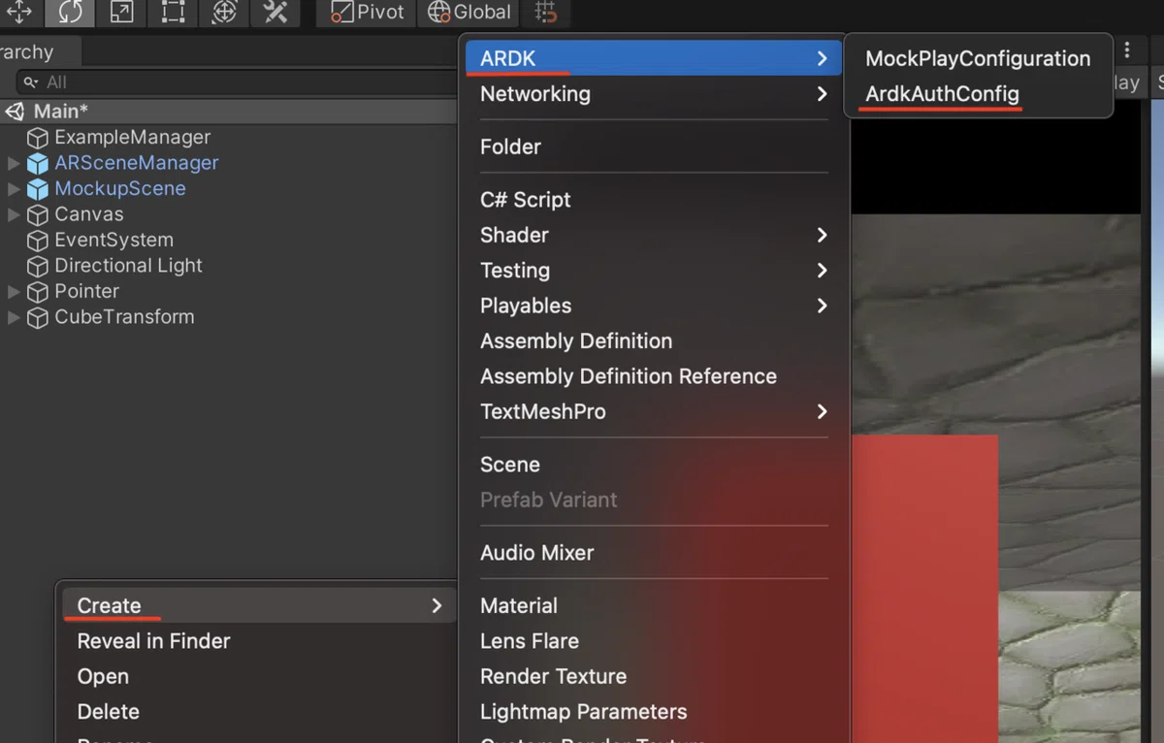
Task: Select MockupScene prefab in hierarchy
Action: click(x=120, y=188)
